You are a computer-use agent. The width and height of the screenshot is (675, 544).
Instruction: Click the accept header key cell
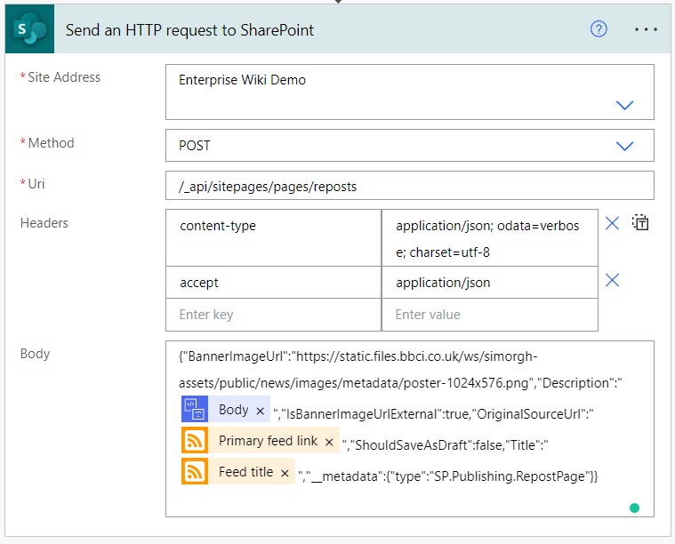click(273, 283)
